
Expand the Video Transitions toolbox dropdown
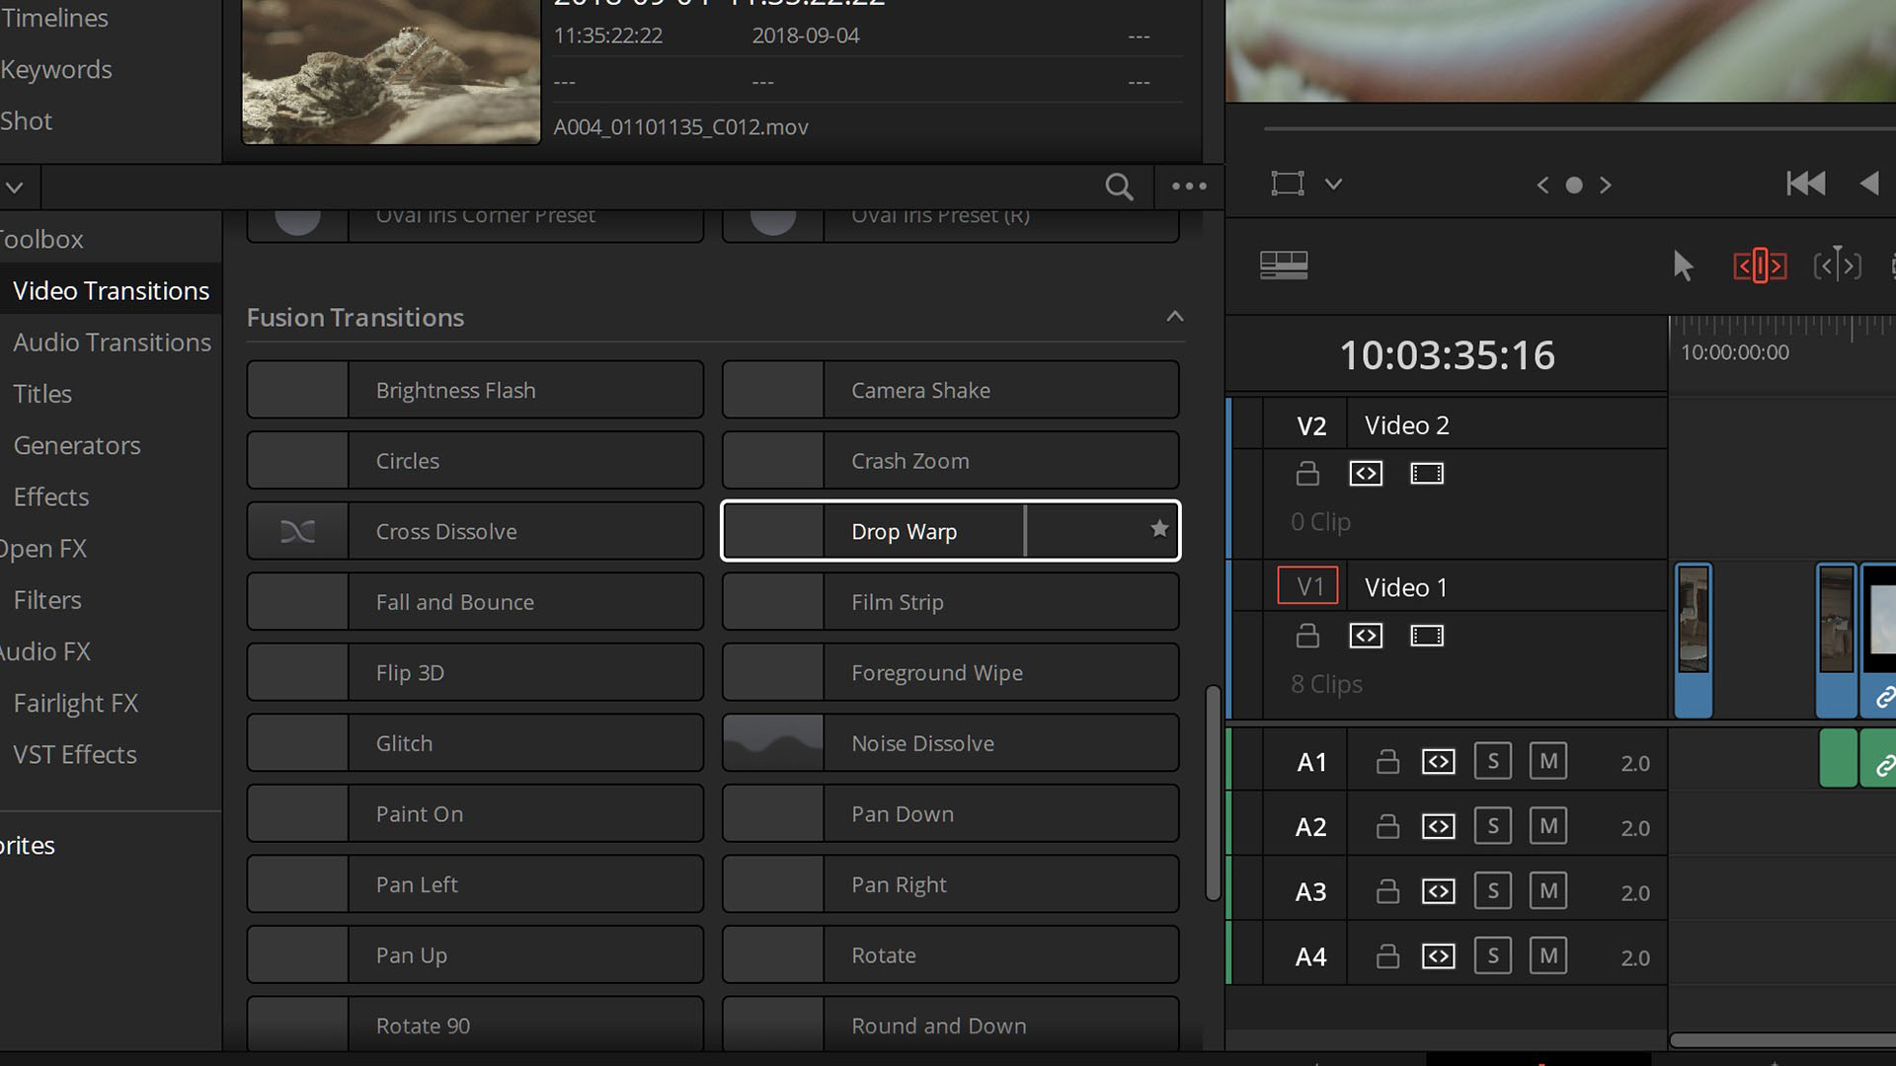pos(111,289)
